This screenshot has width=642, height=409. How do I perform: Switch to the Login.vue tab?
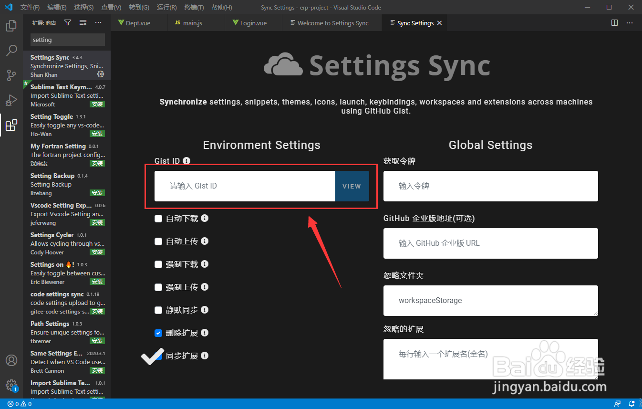coord(253,23)
